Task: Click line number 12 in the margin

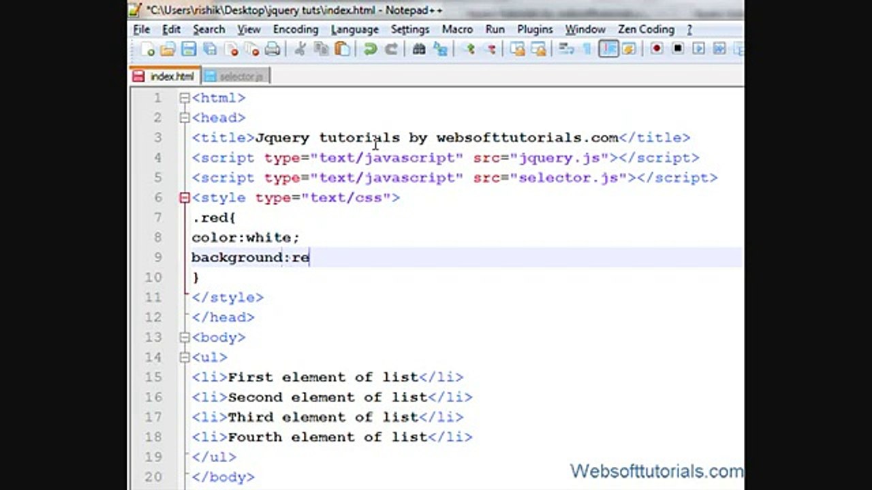Action: [153, 318]
